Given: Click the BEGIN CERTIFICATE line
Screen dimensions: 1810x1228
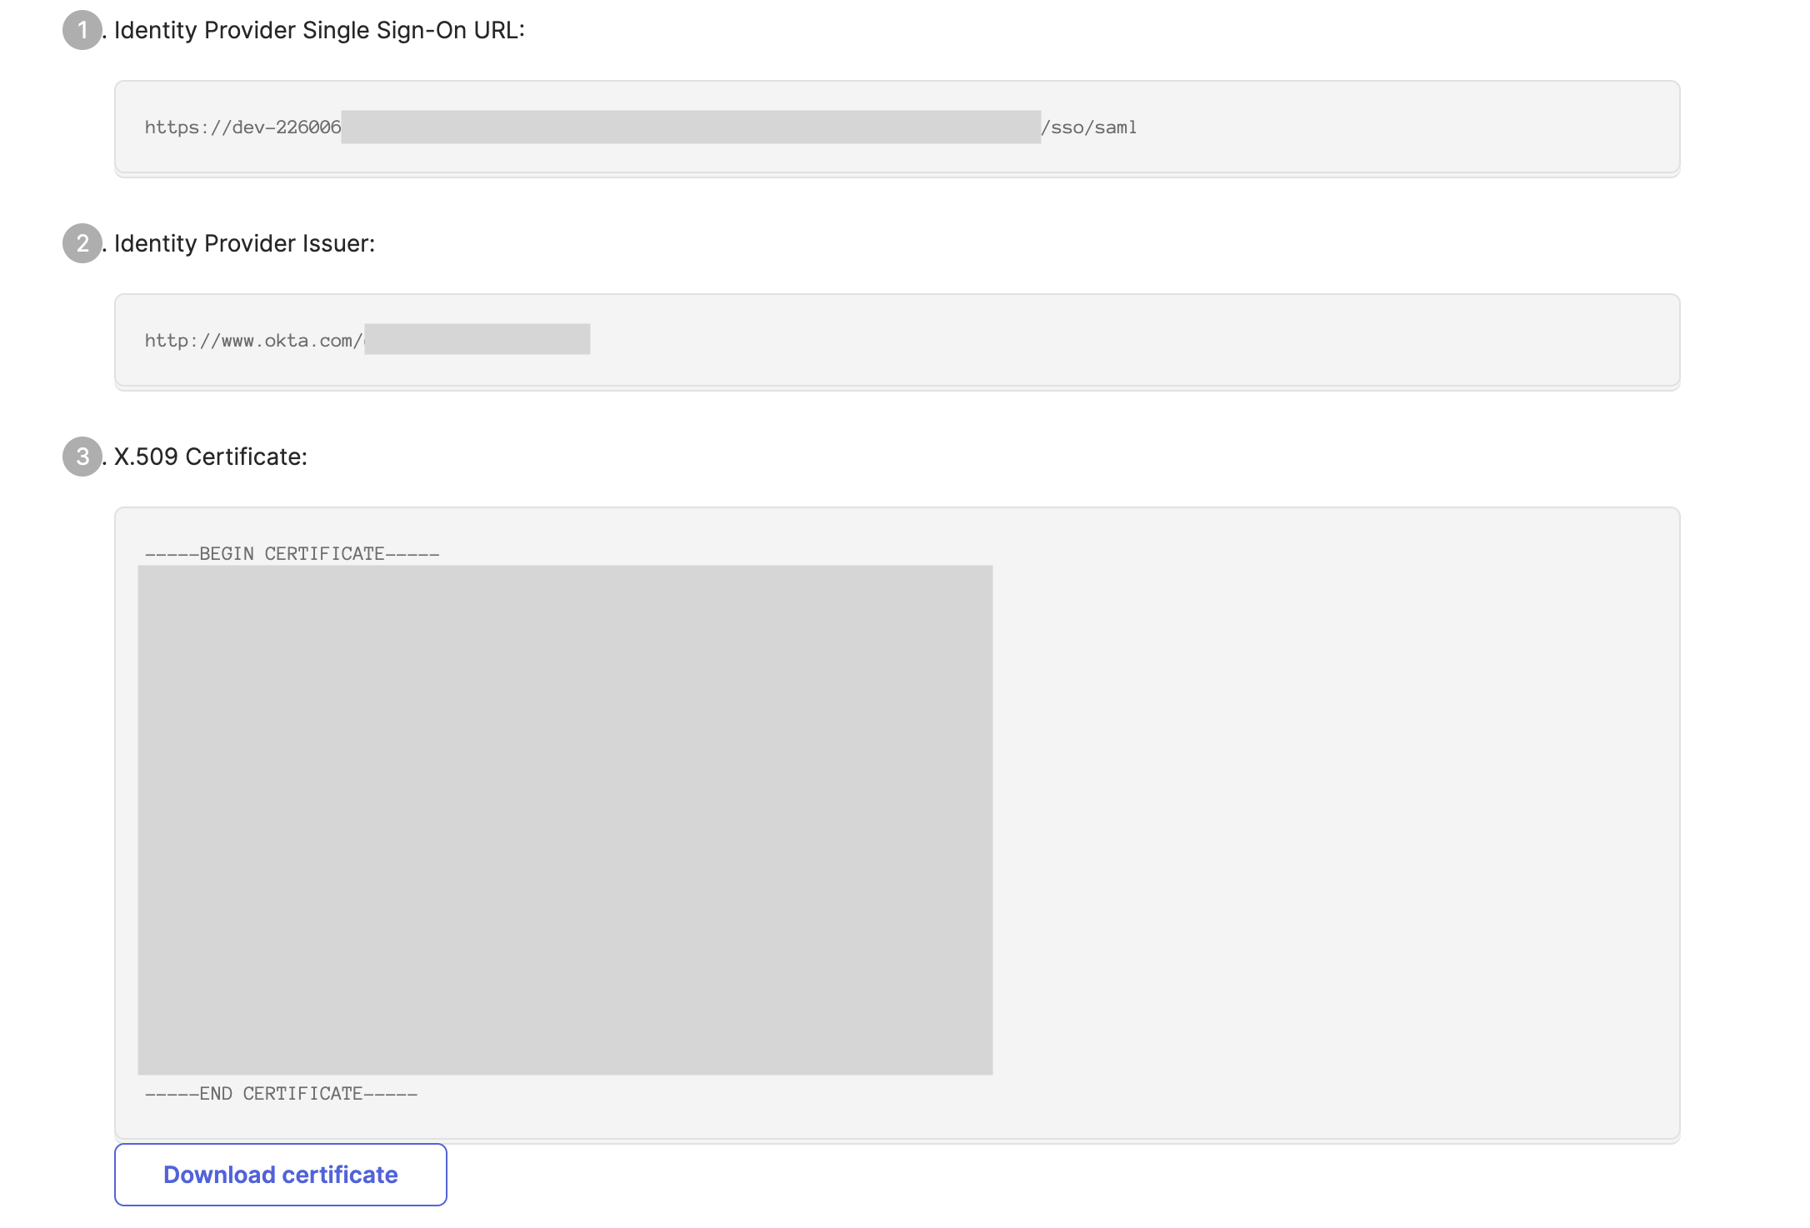Looking at the screenshot, I should pyautogui.click(x=292, y=554).
